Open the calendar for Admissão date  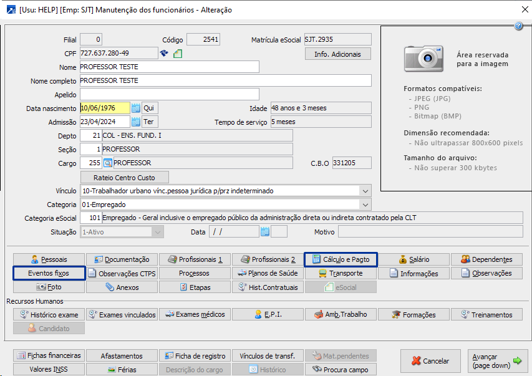click(136, 122)
